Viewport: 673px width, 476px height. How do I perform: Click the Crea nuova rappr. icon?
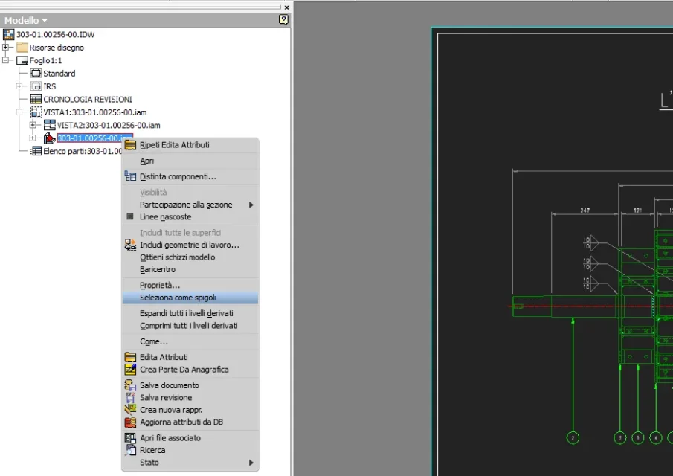click(130, 410)
